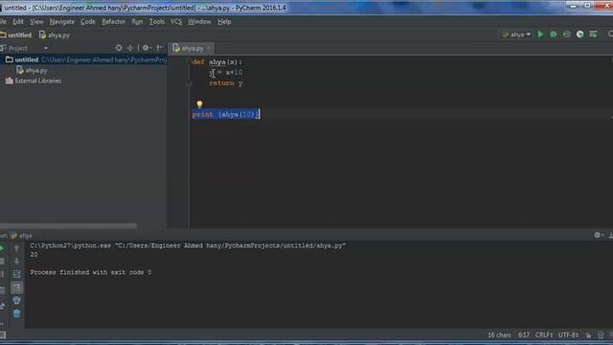The image size is (613, 345).
Task: Open the View menu
Action: (36, 21)
